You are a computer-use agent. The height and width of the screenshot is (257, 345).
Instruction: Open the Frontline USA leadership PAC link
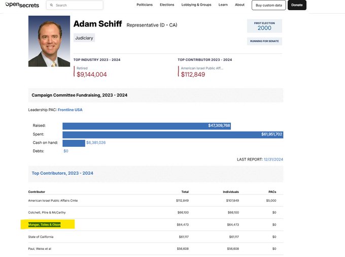pos(70,110)
